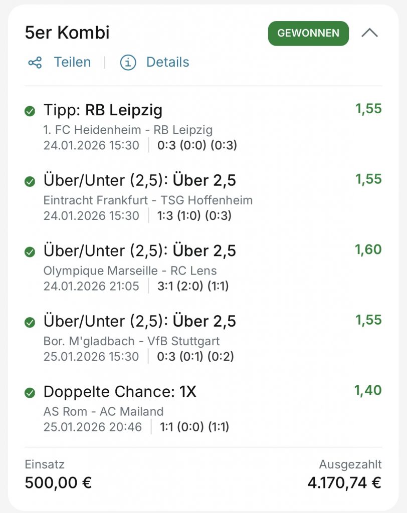
Task: Collapse the 5er Kombi bet slip
Action: pyautogui.click(x=370, y=34)
